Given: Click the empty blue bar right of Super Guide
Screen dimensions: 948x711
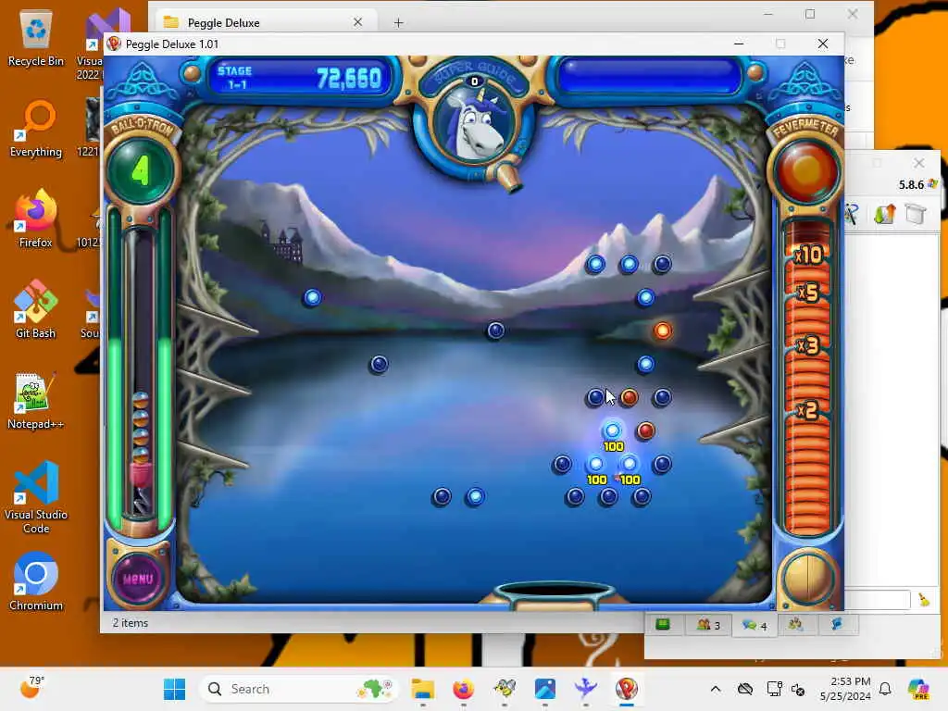Looking at the screenshot, I should click(x=649, y=78).
